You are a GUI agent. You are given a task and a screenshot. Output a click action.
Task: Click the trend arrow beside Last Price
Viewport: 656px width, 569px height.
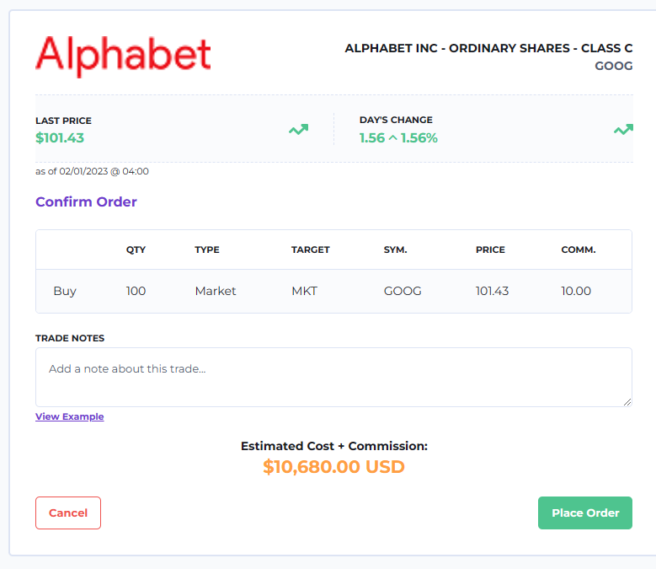click(298, 129)
